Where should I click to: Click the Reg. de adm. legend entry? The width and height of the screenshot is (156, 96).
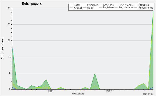pos(126,8)
